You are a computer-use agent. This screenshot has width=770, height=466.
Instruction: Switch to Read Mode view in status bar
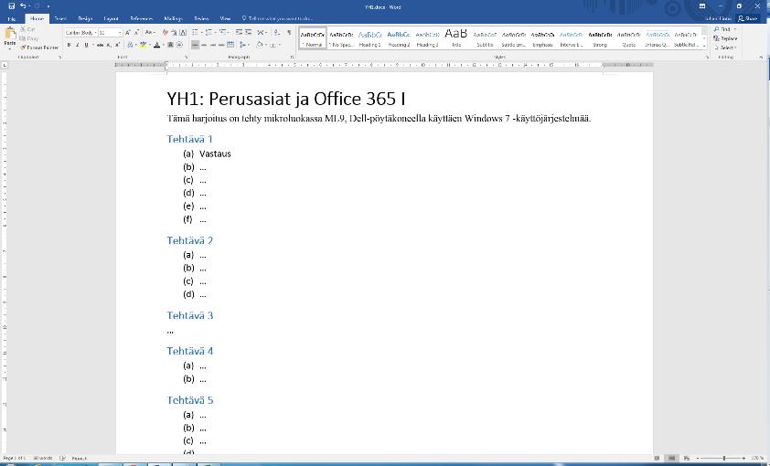(657, 458)
